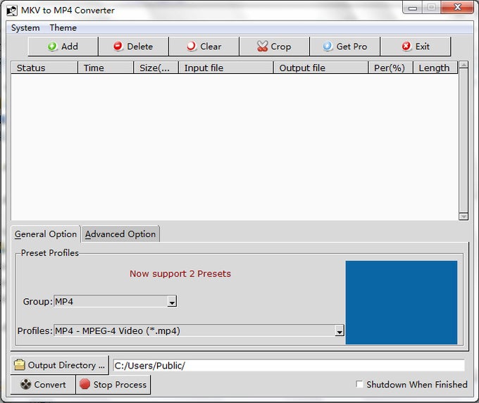Viewport: 479px width, 403px height.
Task: Click the Status column header
Action: pyautogui.click(x=44, y=68)
